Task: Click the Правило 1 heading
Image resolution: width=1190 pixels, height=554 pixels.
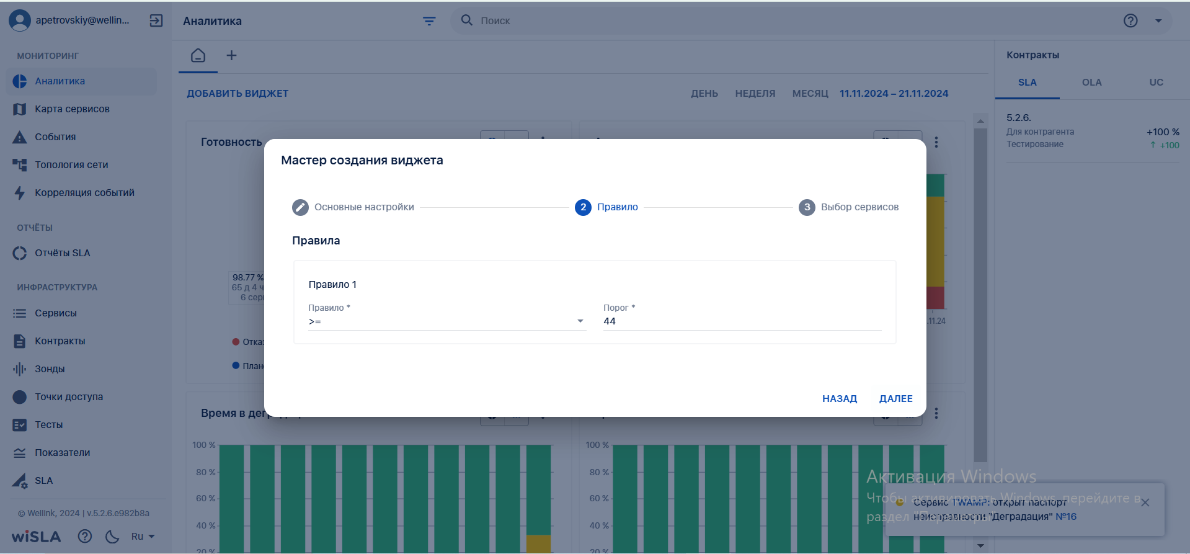Action: click(332, 285)
